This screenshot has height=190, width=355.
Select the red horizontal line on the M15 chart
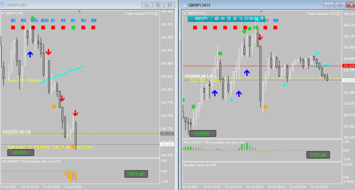[262, 66]
